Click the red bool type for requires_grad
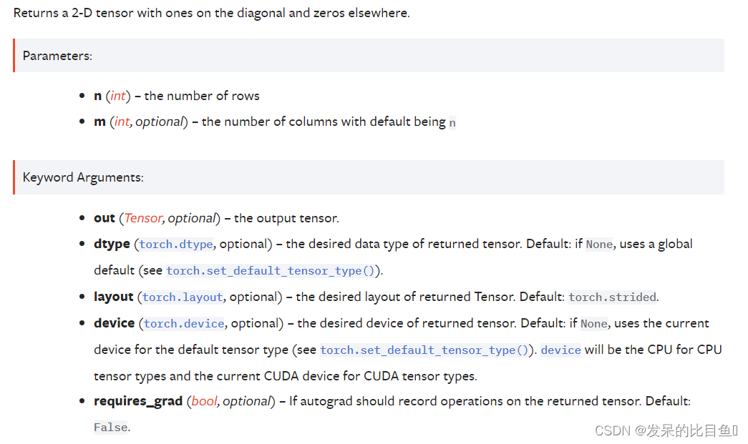The height and width of the screenshot is (444, 748). (204, 401)
